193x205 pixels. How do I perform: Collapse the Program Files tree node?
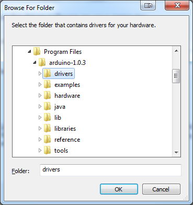29,52
